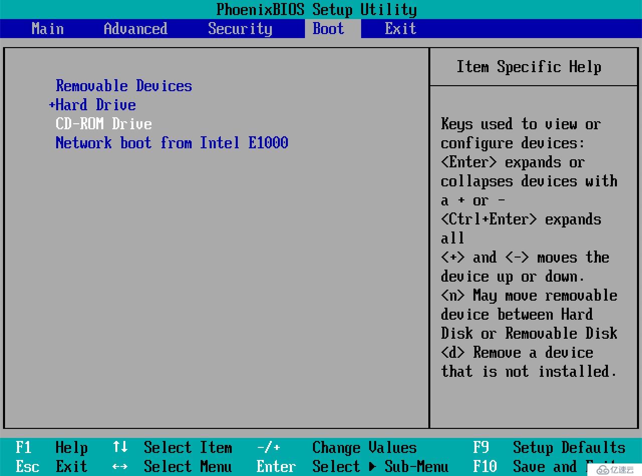Click the -/+ Change Values hint
The image size is (642, 476).
pyautogui.click(x=337, y=447)
